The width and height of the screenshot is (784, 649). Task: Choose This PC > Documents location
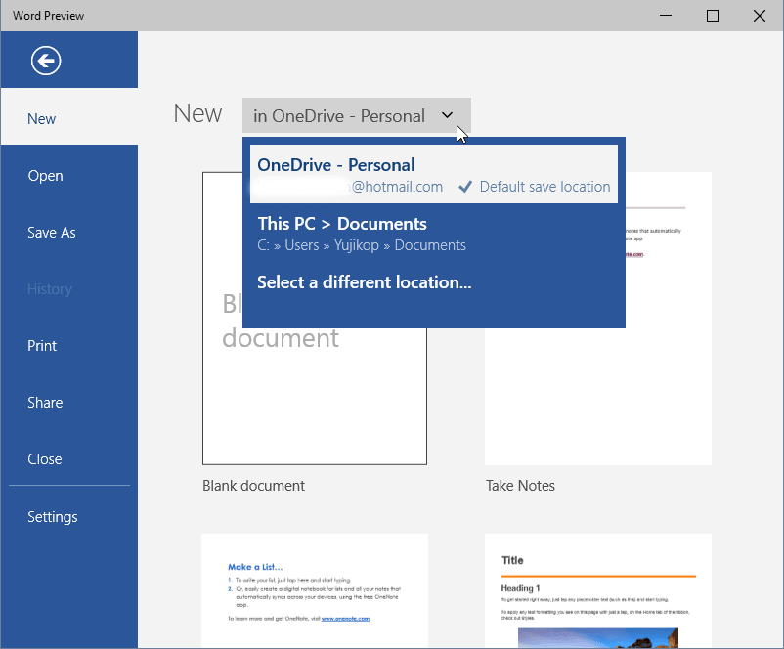tap(434, 234)
